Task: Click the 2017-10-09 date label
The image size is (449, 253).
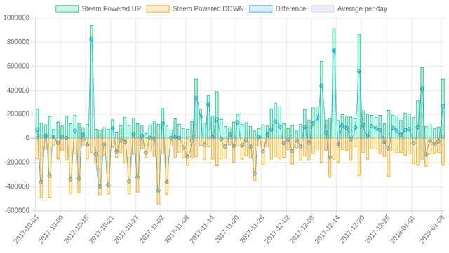Action: pos(51,230)
